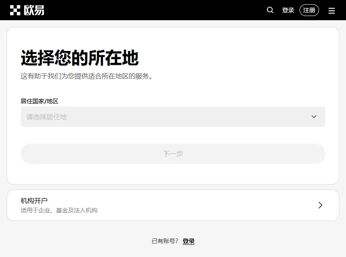Open the 请选择居住地 country dropdown
This screenshot has width=346, height=257.
[173, 117]
